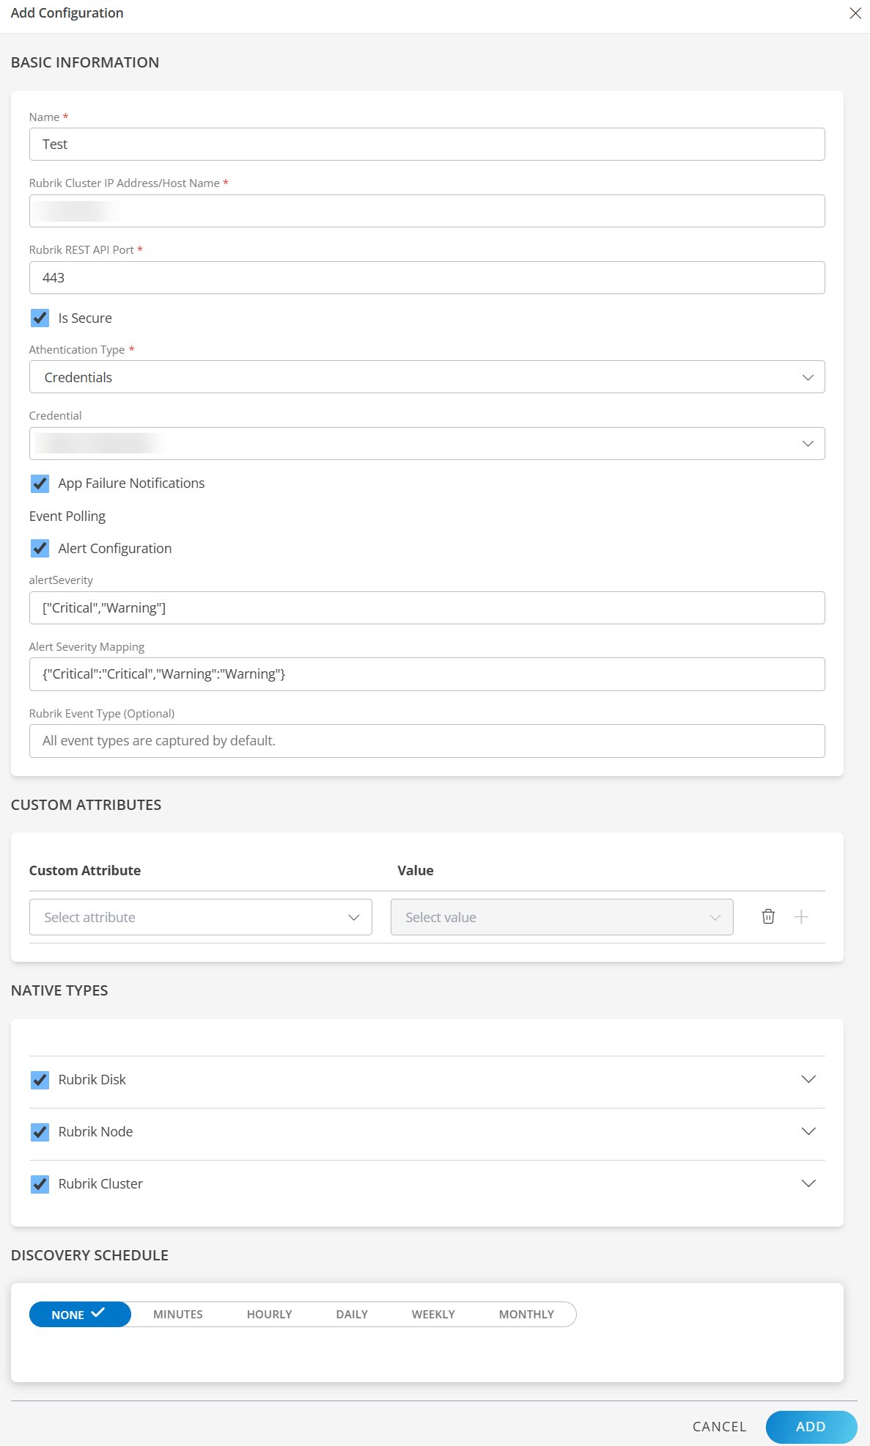Image resolution: width=870 pixels, height=1446 pixels.
Task: Click the CUSTOM ATTRIBUTES heading
Action: 86,805
